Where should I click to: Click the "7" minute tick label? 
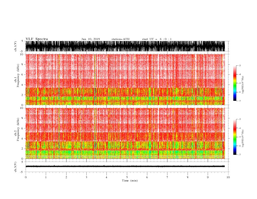[167, 177]
